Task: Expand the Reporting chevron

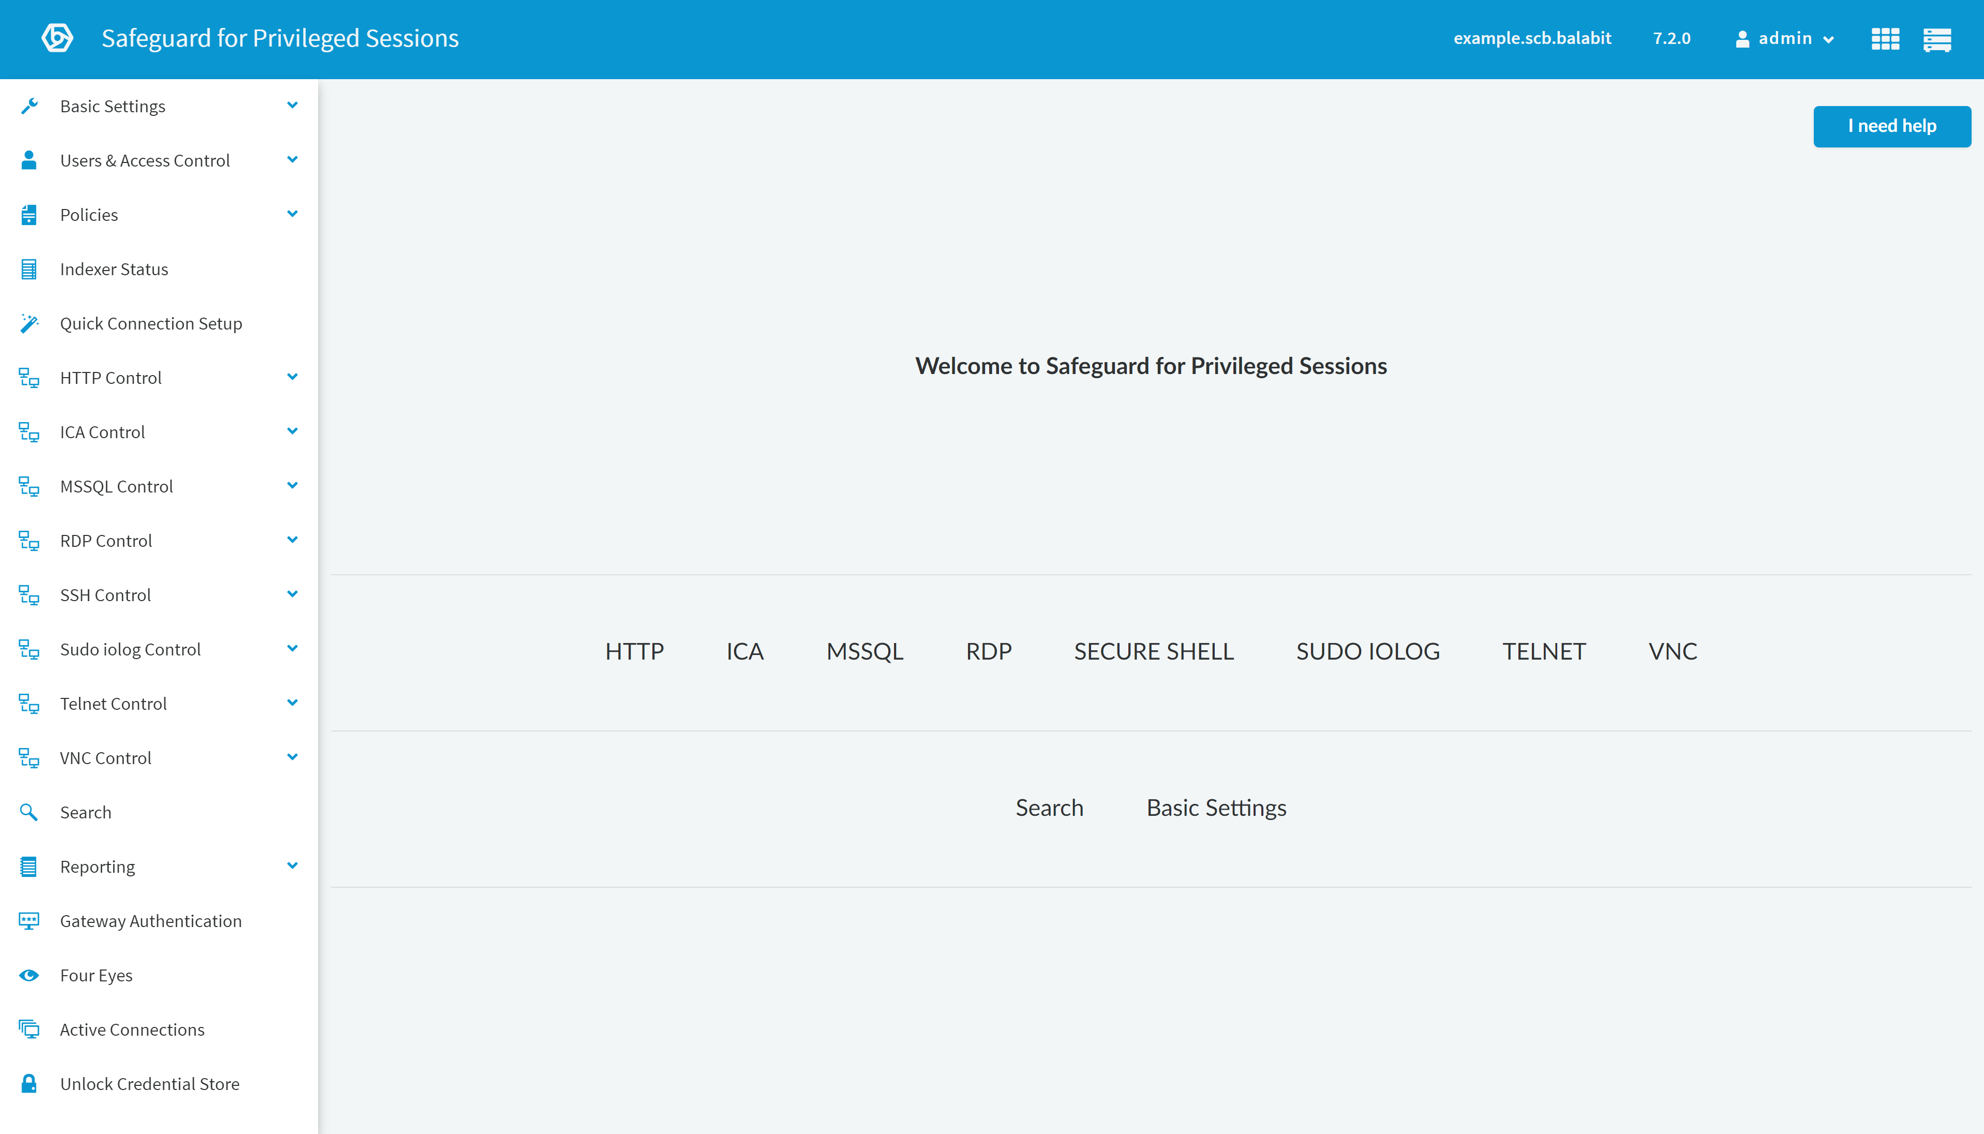Action: (292, 866)
